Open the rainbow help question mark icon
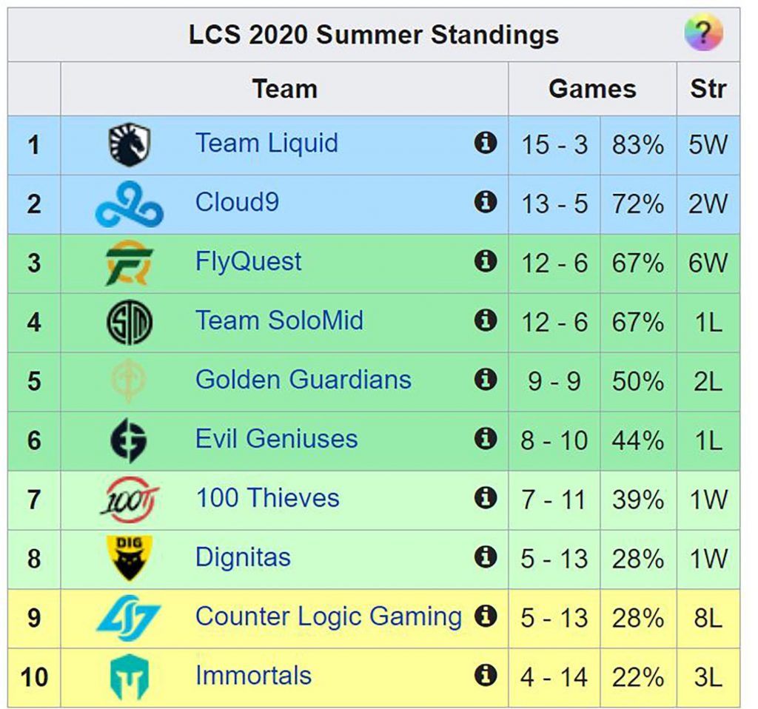The height and width of the screenshot is (709, 758). click(702, 33)
